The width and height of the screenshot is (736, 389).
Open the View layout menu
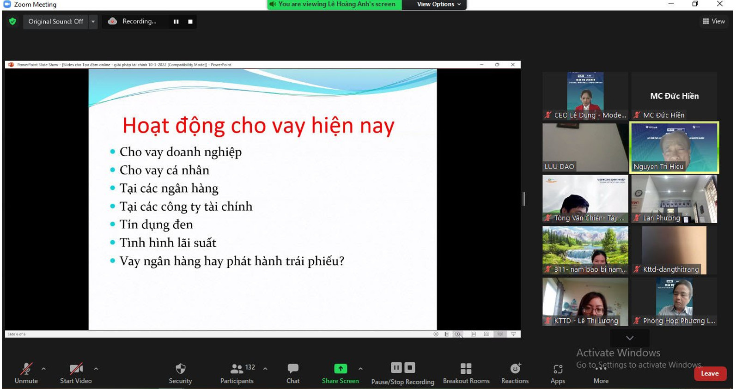point(713,21)
